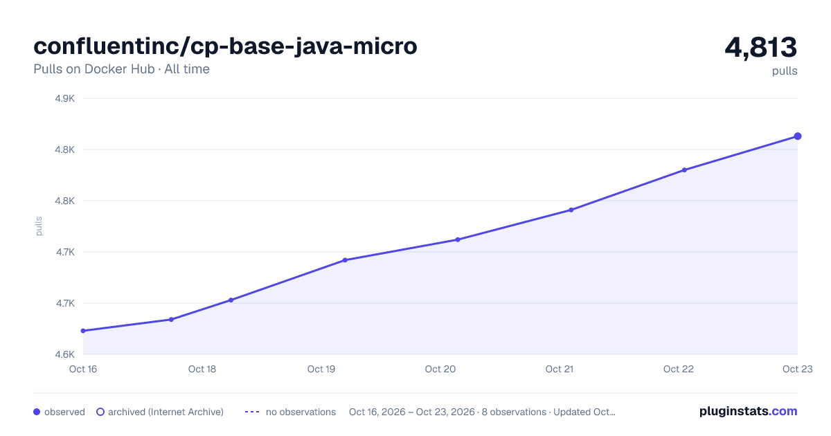Click the 'Pulls on Docker Hub · All time' subtitle
The height and width of the screenshot is (436, 831).
(x=121, y=69)
